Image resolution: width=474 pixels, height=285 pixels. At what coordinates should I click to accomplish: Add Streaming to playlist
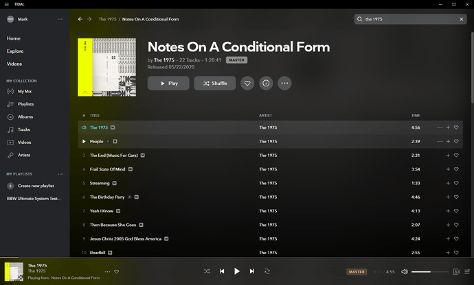coord(448,183)
